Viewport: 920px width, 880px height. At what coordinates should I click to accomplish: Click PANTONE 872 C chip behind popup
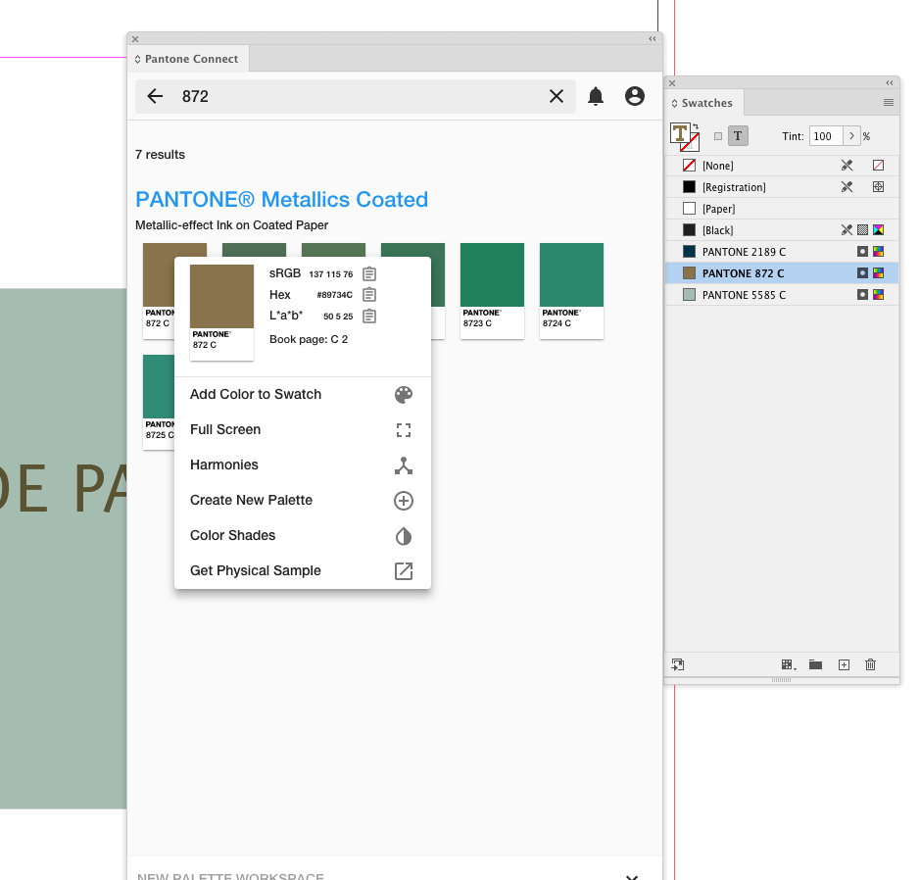click(159, 291)
